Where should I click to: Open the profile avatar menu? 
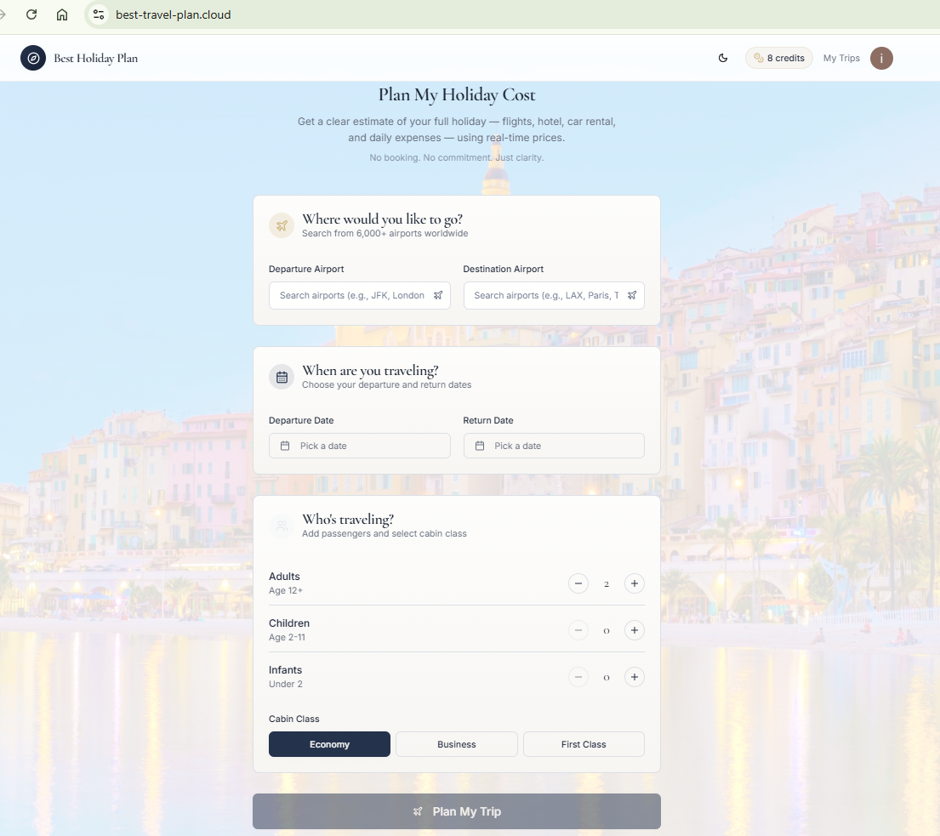[x=881, y=58]
